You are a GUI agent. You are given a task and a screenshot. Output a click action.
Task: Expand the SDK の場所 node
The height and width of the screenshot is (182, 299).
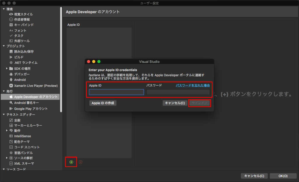click(x=7, y=68)
